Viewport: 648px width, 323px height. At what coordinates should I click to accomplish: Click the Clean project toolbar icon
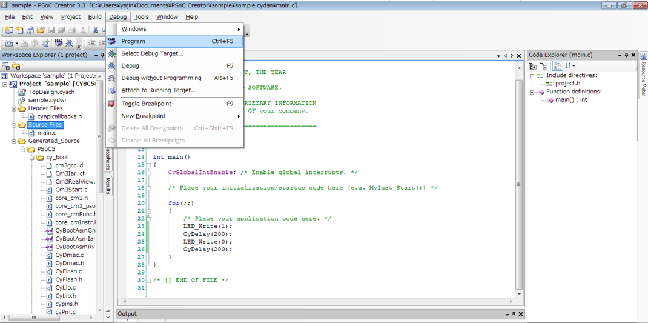pos(25,42)
